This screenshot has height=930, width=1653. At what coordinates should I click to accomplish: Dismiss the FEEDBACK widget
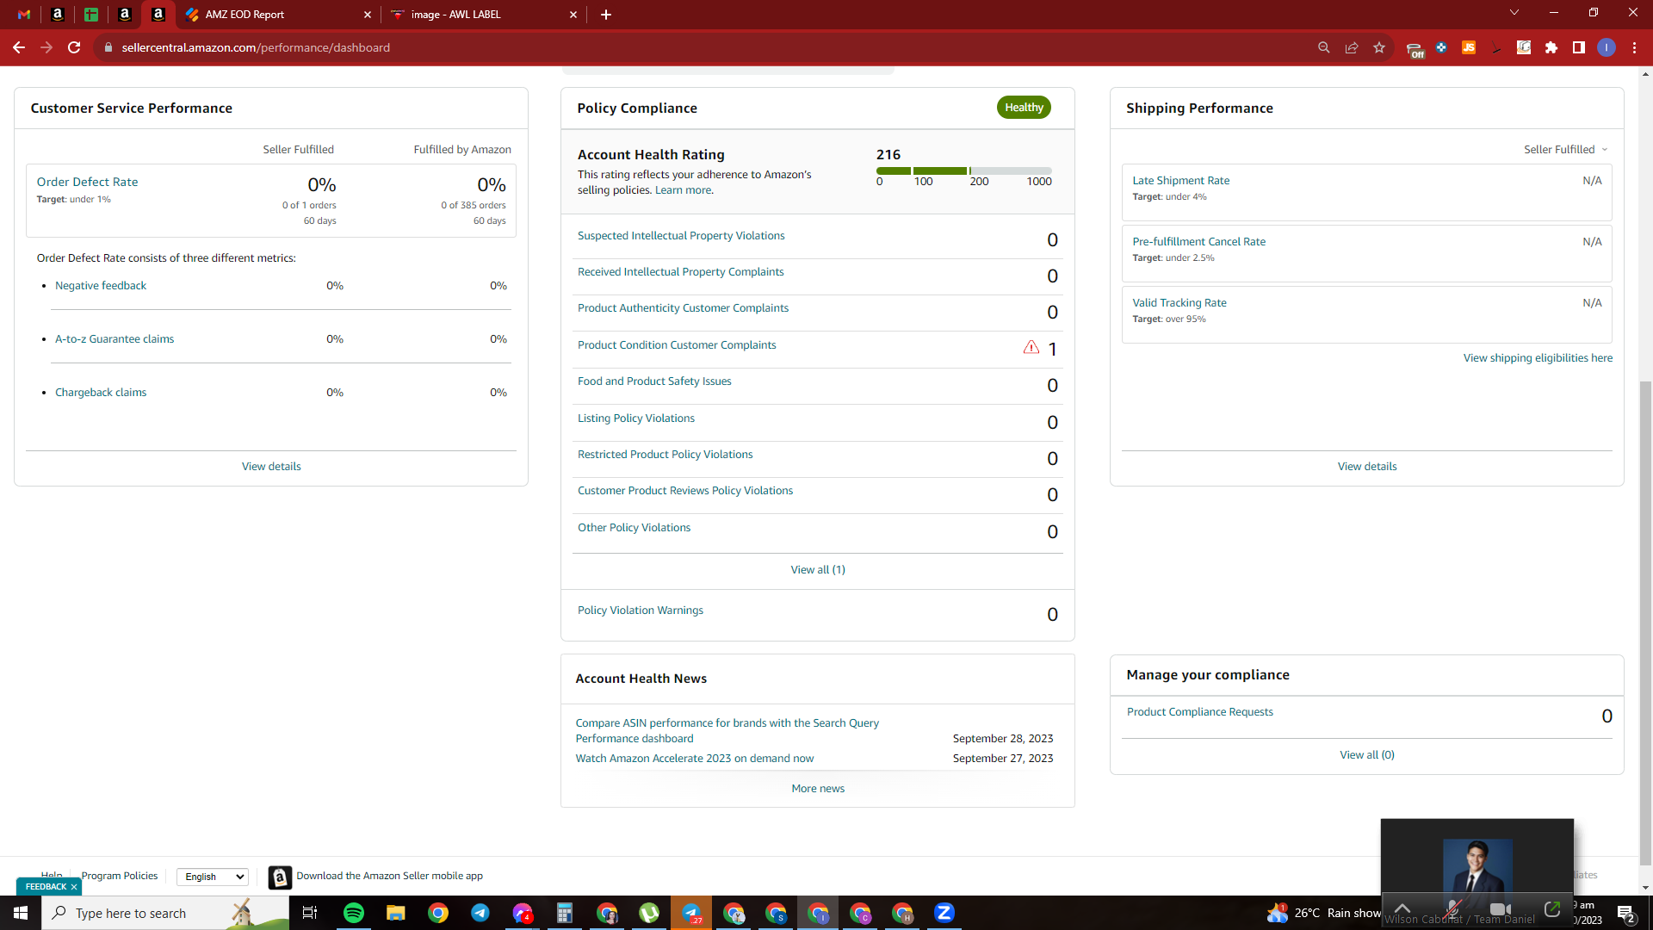click(74, 887)
